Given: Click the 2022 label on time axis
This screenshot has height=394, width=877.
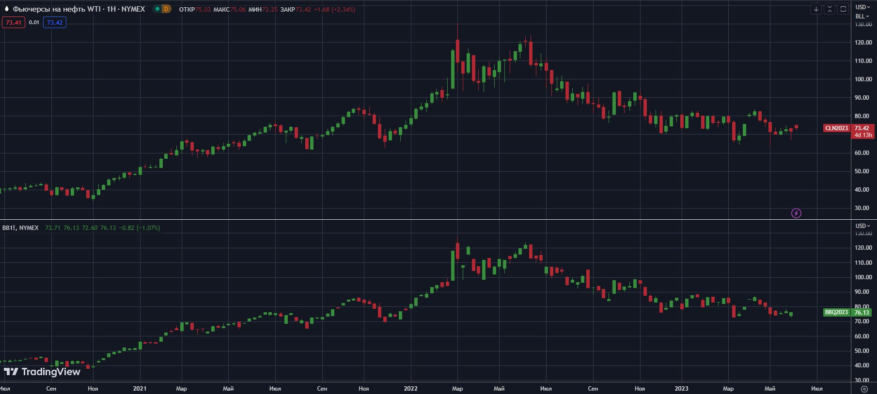Looking at the screenshot, I should point(410,389).
